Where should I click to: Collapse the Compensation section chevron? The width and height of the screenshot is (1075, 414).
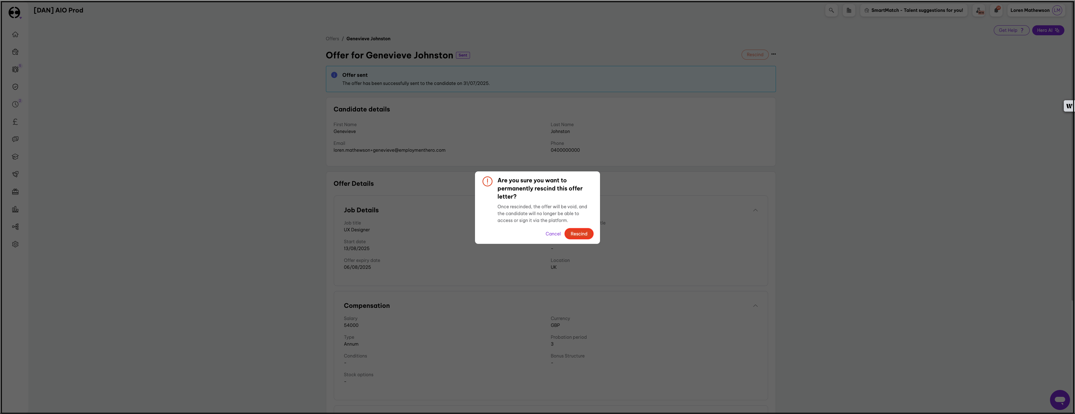click(755, 306)
